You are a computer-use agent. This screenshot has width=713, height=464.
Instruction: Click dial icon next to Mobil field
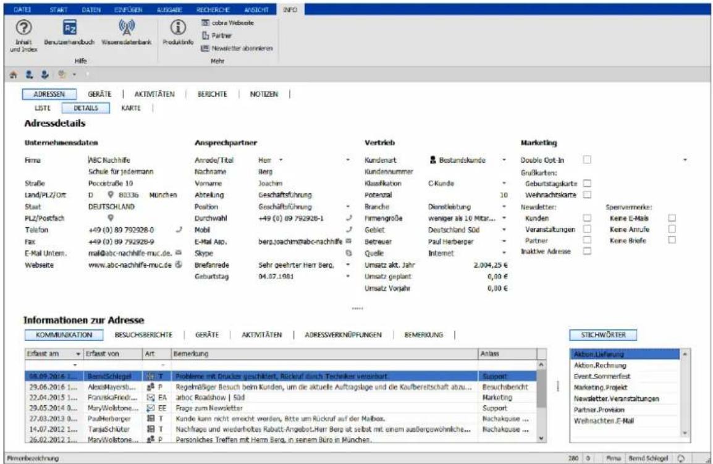pos(348,230)
